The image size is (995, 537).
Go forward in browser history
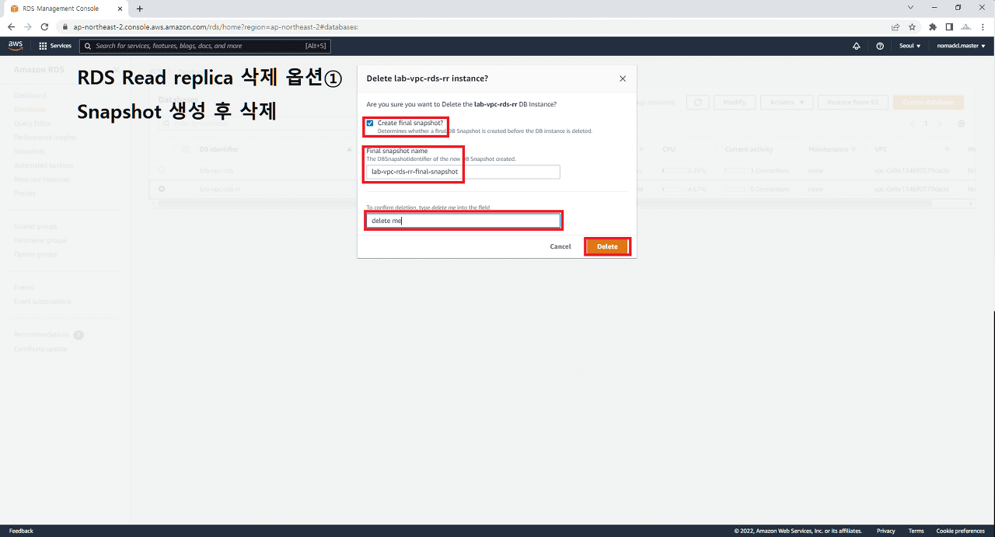point(28,26)
